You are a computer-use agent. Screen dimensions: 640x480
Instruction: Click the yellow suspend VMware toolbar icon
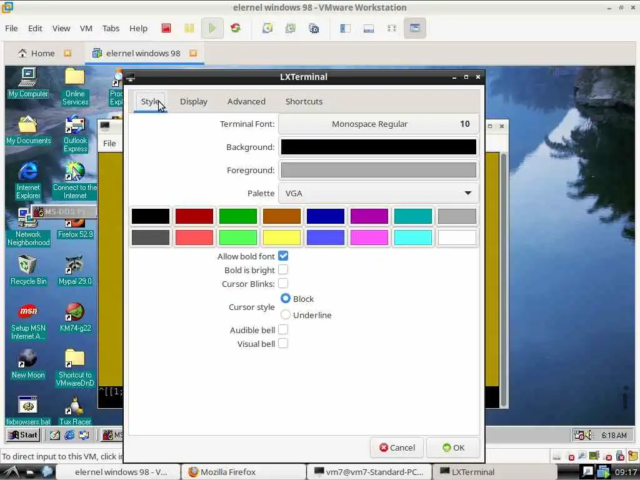pos(189,28)
